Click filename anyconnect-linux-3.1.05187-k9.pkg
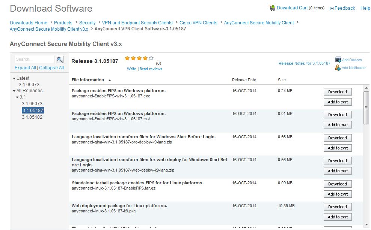Image resolution: width=371 pixels, height=230 pixels. [104, 211]
